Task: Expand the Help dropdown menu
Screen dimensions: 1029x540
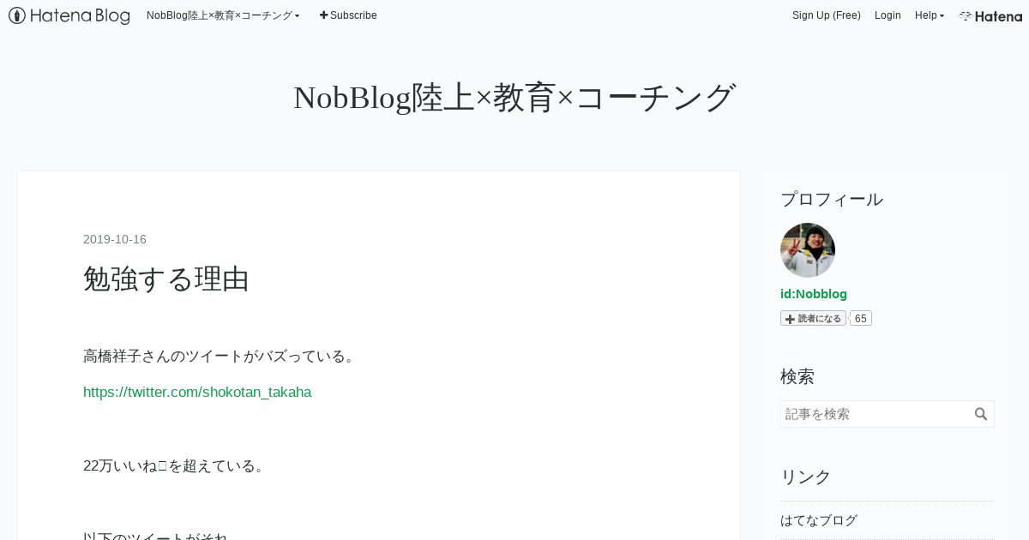Action: (930, 15)
